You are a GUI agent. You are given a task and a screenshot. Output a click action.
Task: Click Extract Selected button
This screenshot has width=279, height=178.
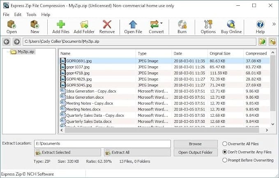[x=67, y=153]
